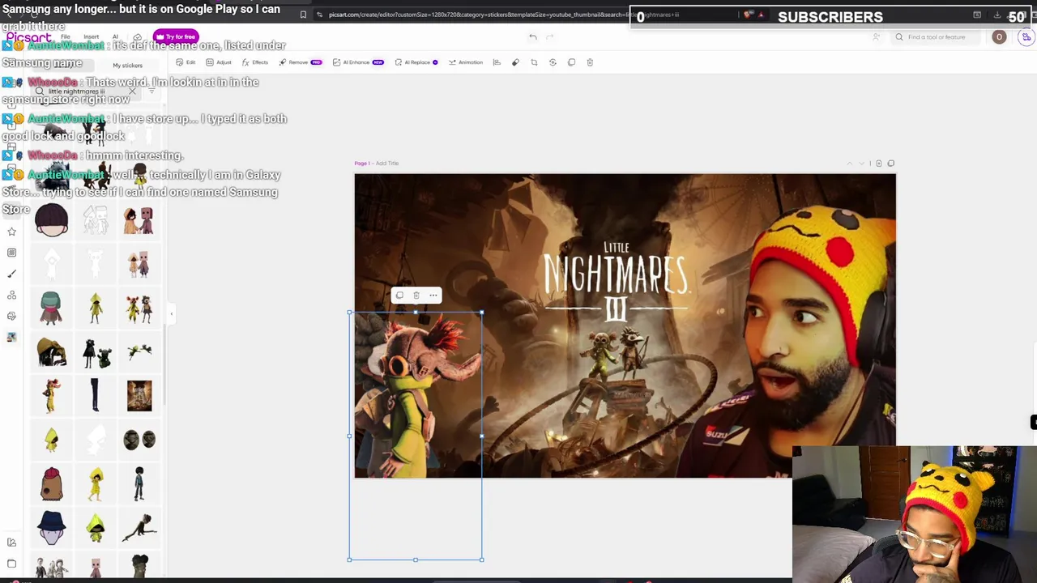The height and width of the screenshot is (583, 1037).
Task: Open the sticker filter options icon
Action: pos(151,91)
